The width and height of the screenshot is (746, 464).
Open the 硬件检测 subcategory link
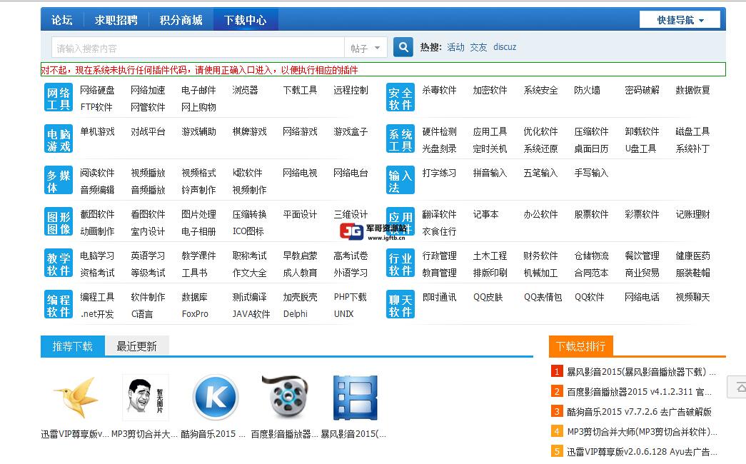tap(439, 131)
